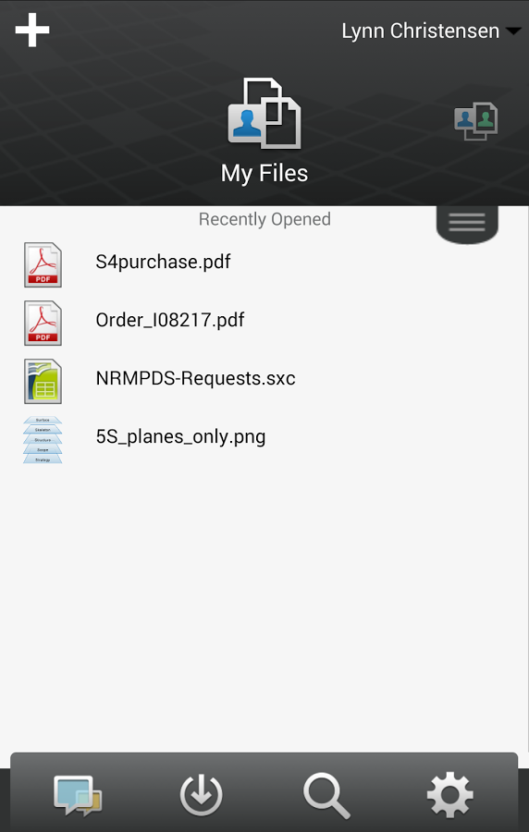Click the spreadsheet icon for NRMPDS-Requests

43,382
